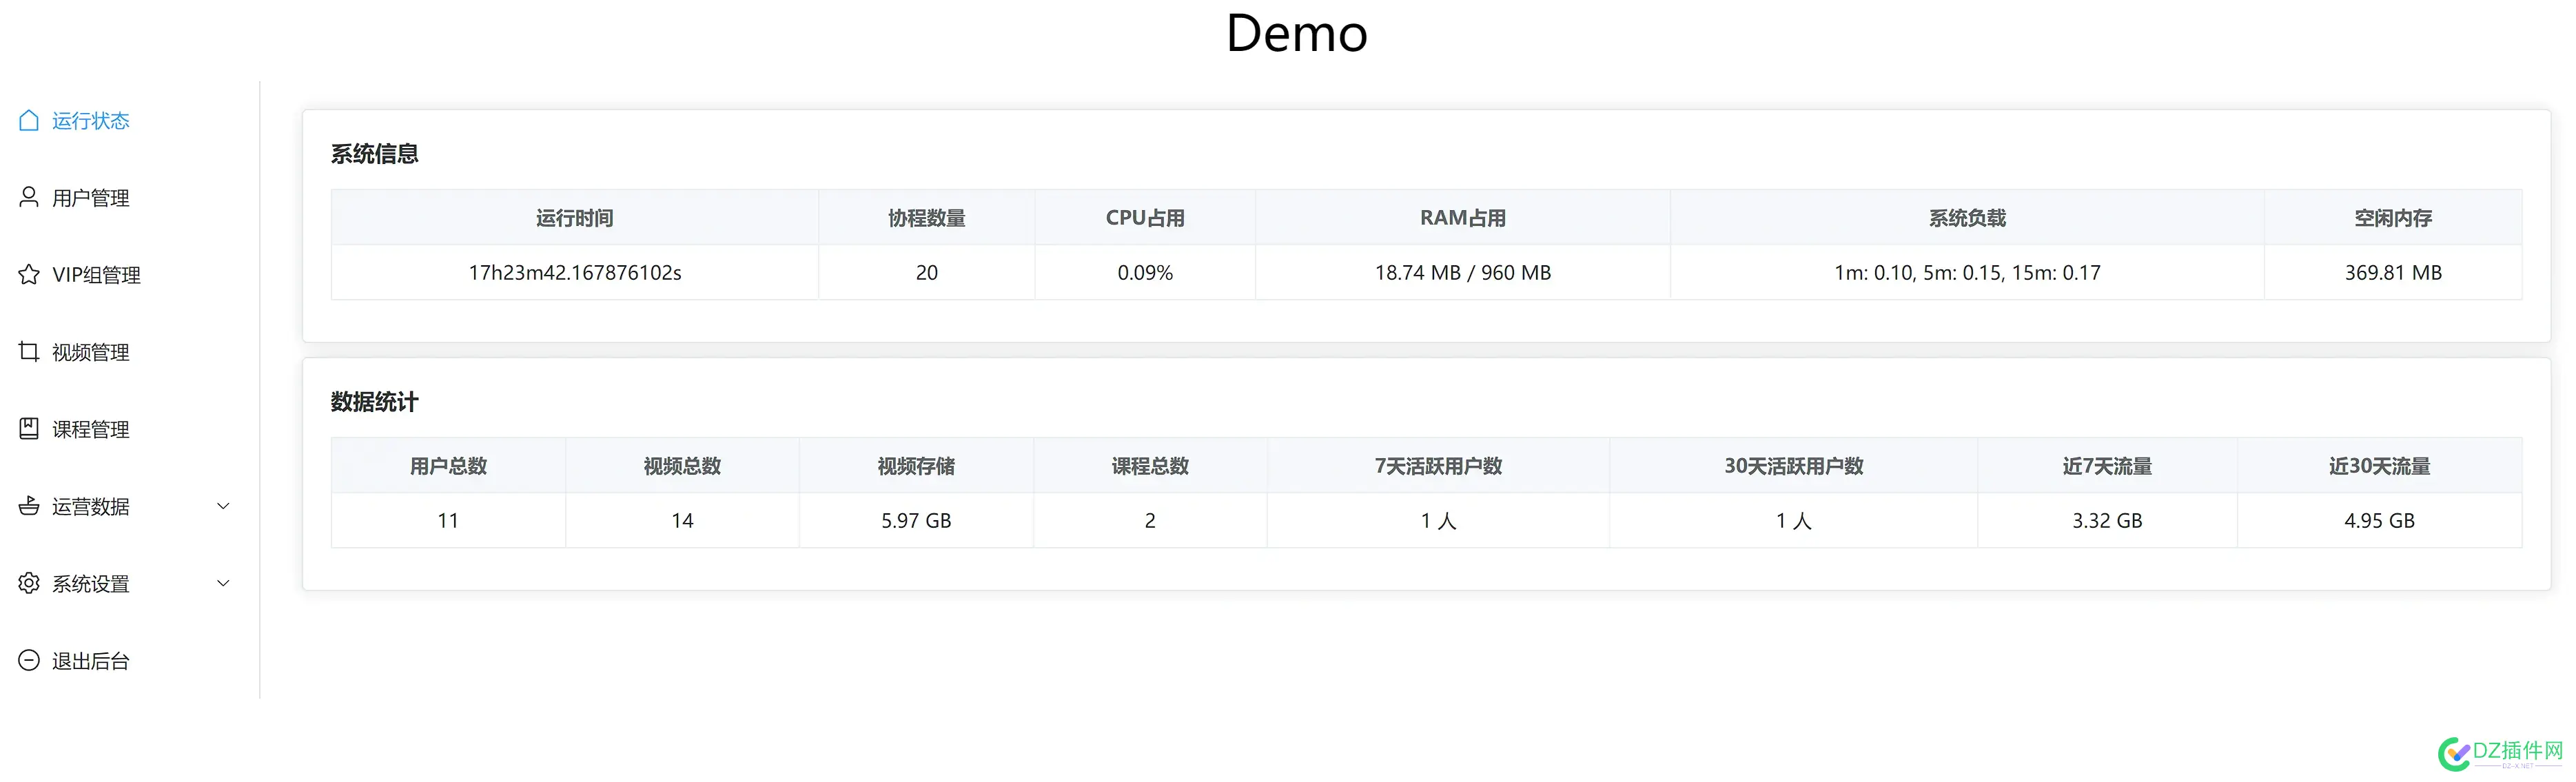Image resolution: width=2576 pixels, height=782 pixels.
Task: Click the bookmark icon for 课程管理
Action: click(x=29, y=428)
